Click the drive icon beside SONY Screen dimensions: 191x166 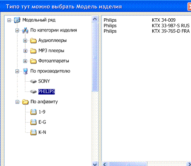tap(33, 81)
